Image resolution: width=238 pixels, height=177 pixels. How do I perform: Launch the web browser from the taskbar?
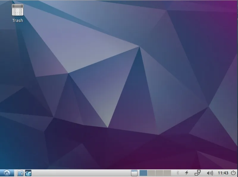(28, 173)
